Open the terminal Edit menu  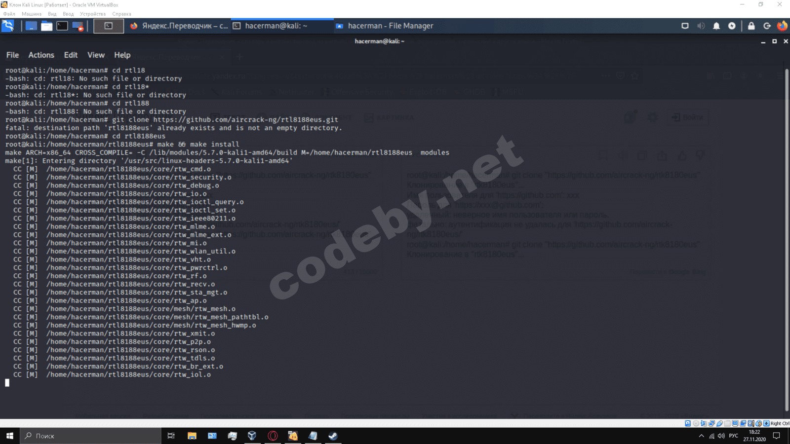click(71, 55)
